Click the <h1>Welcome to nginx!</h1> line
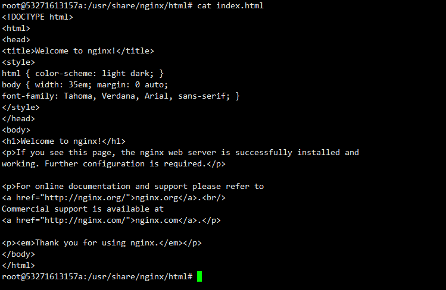This screenshot has height=290, width=446. pyautogui.click(x=64, y=141)
